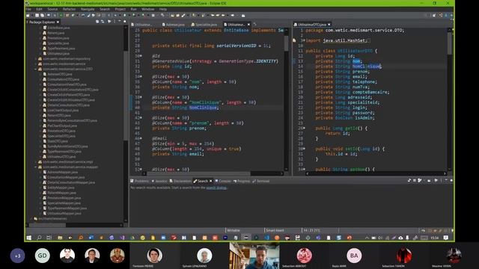Click 'Smart Insert' in status bar
This screenshot has width=479, height=269.
pos(275,230)
